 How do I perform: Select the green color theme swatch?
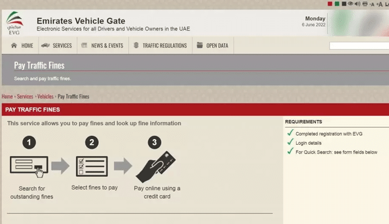(x=337, y=3)
